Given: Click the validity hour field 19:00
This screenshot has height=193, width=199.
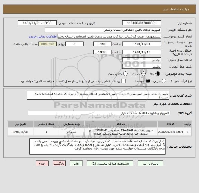Looking at the screenshot, I should click(102, 52).
